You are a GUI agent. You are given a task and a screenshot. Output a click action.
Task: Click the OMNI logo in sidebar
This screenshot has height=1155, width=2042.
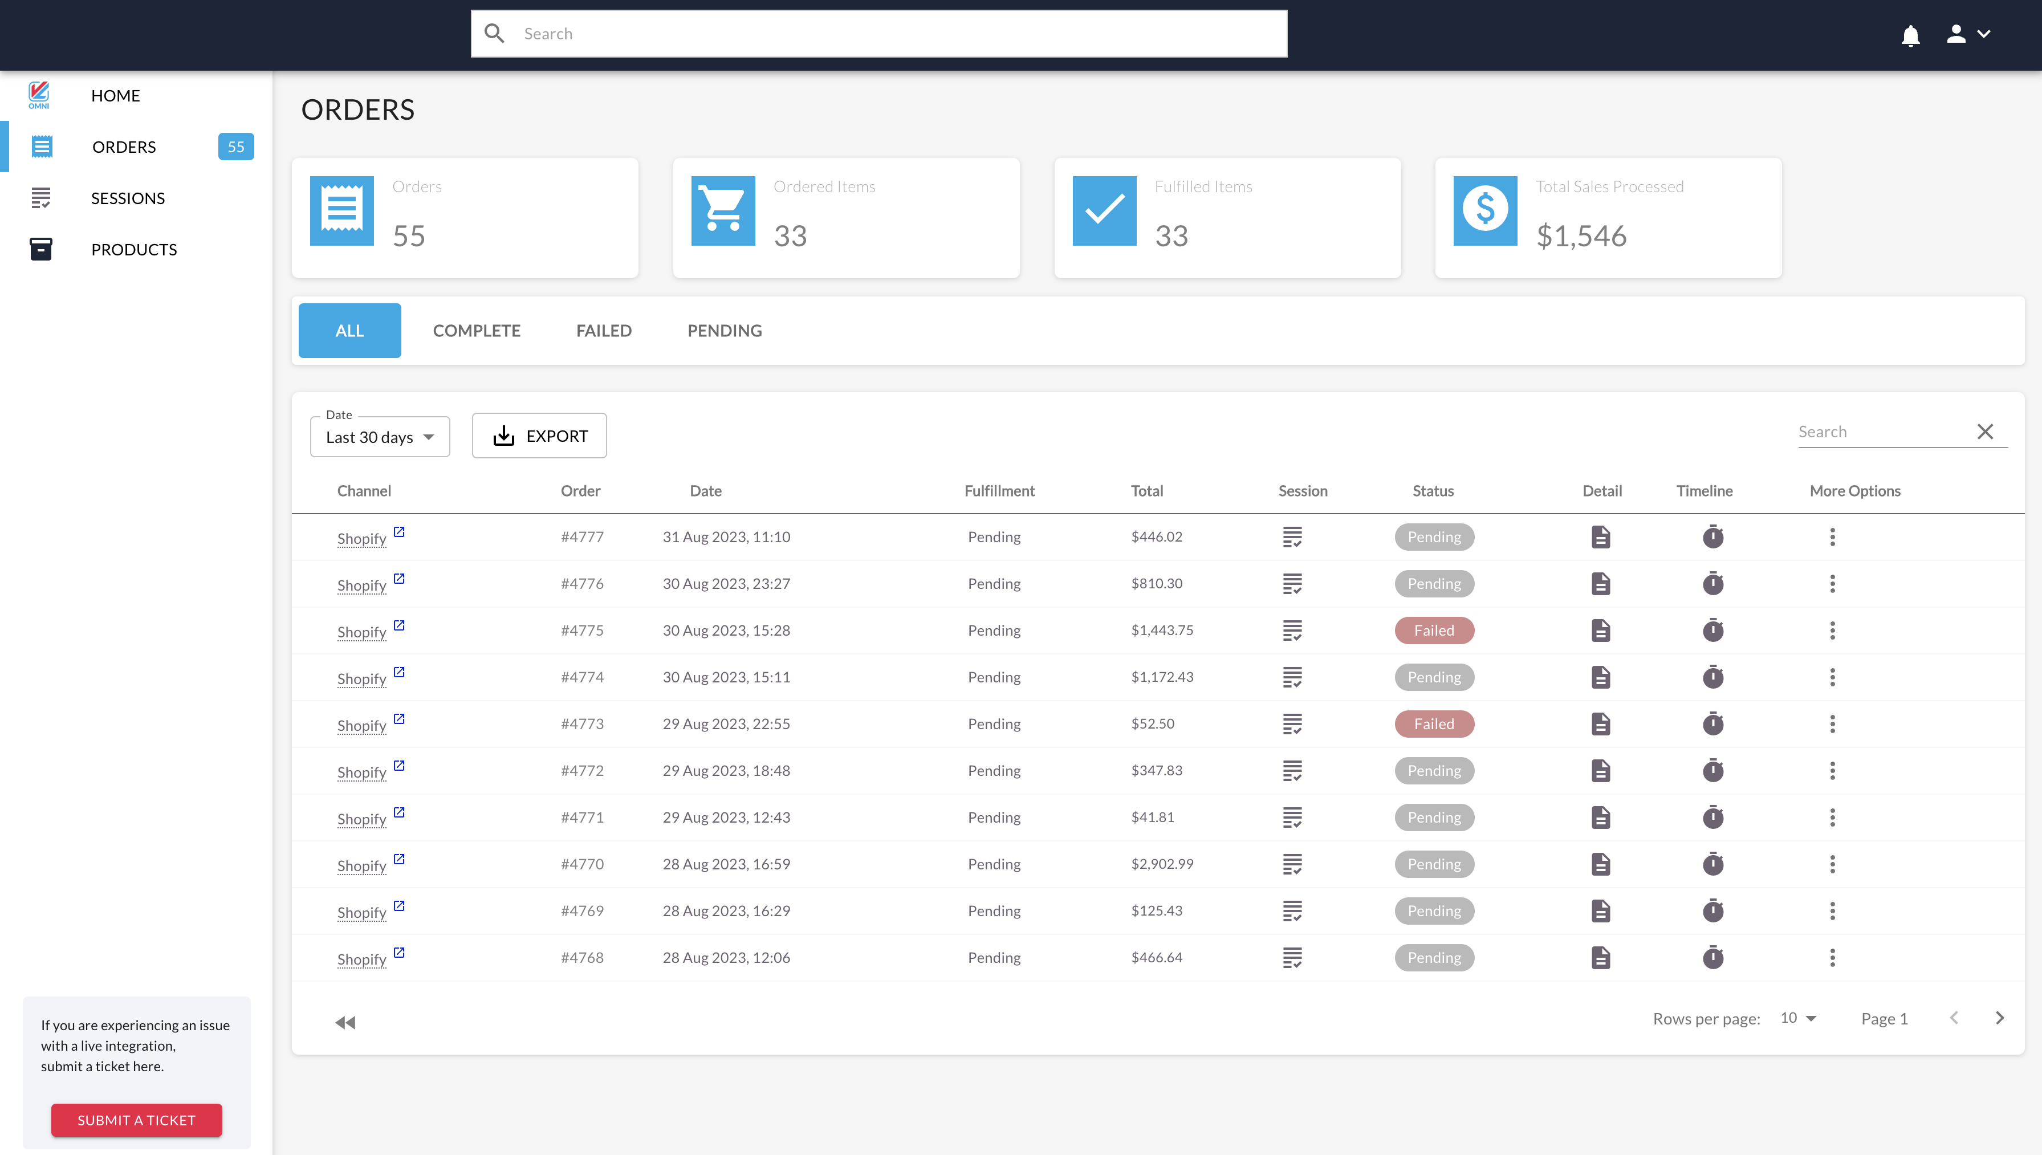(39, 95)
